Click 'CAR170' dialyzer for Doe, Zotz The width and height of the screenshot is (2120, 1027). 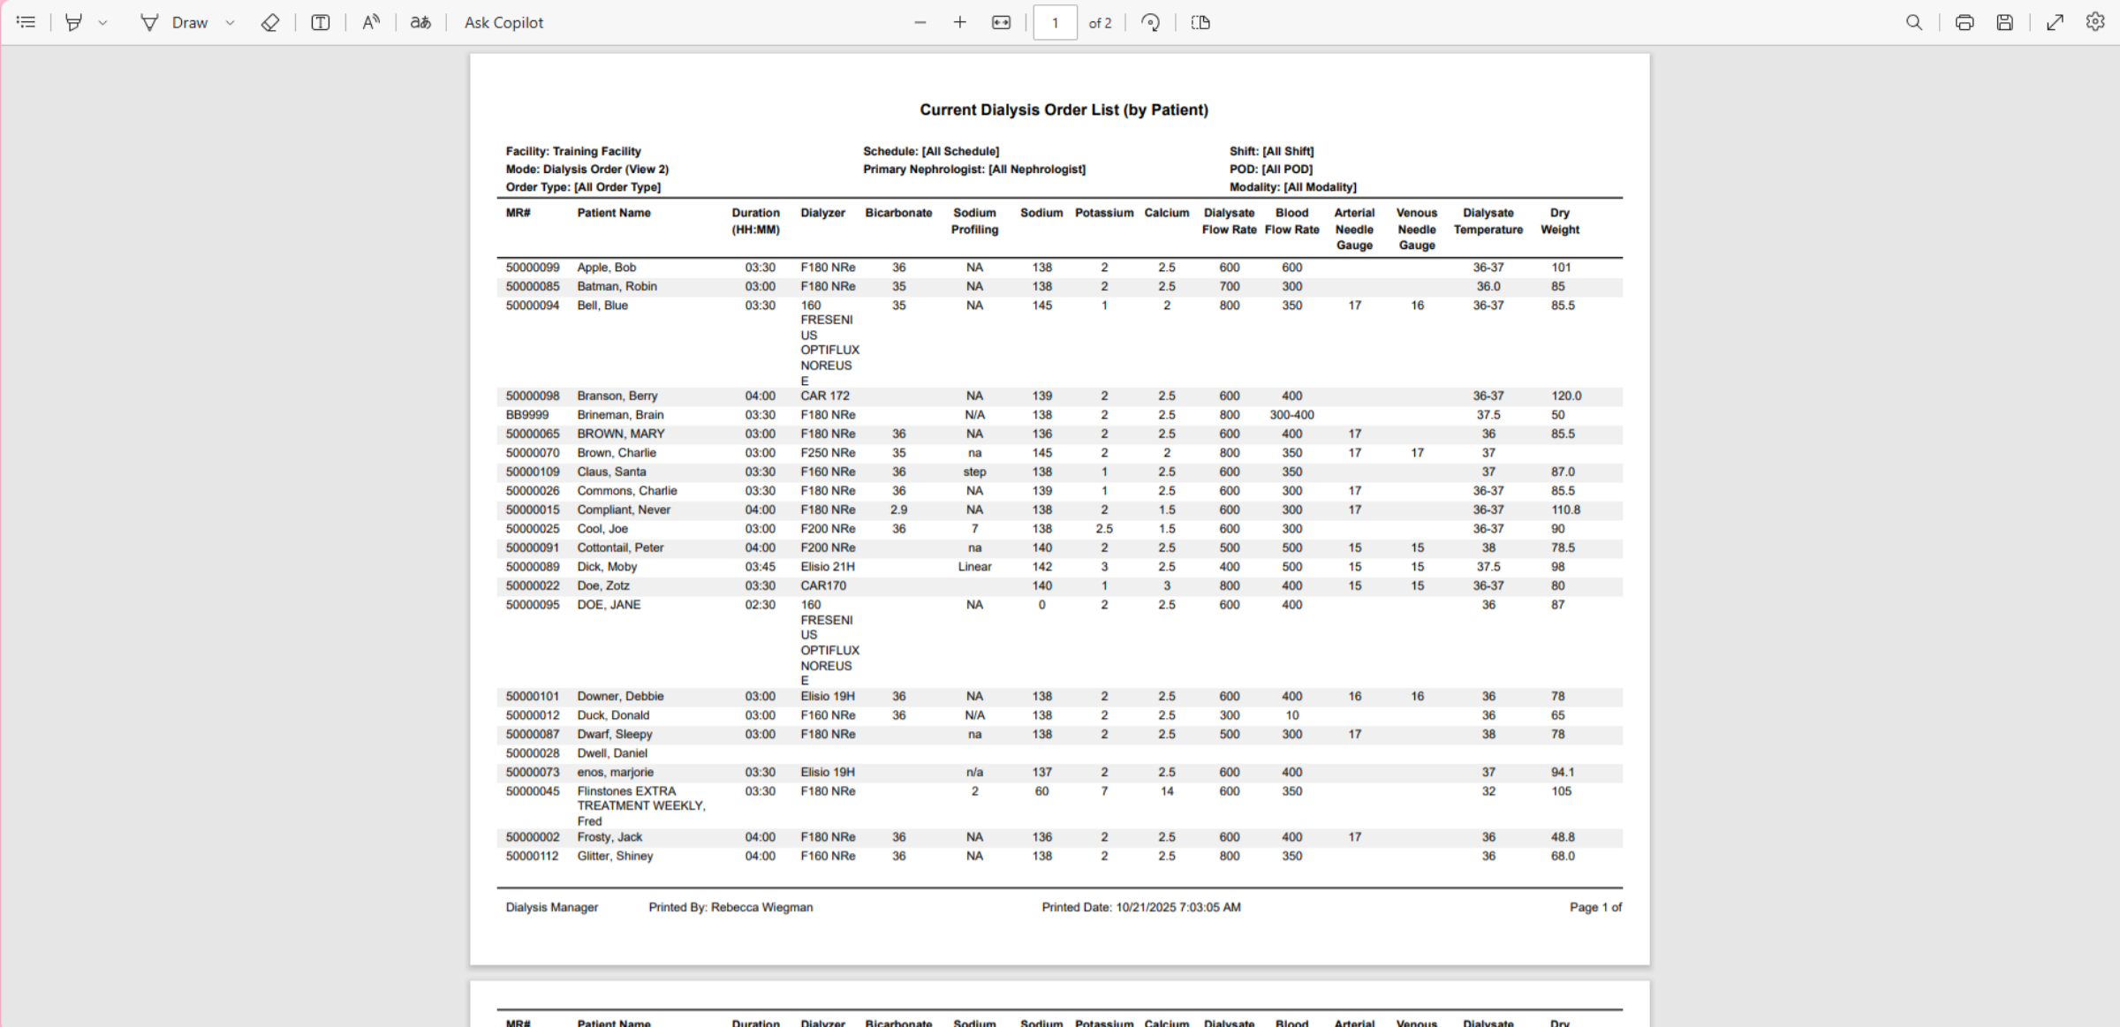823,585
